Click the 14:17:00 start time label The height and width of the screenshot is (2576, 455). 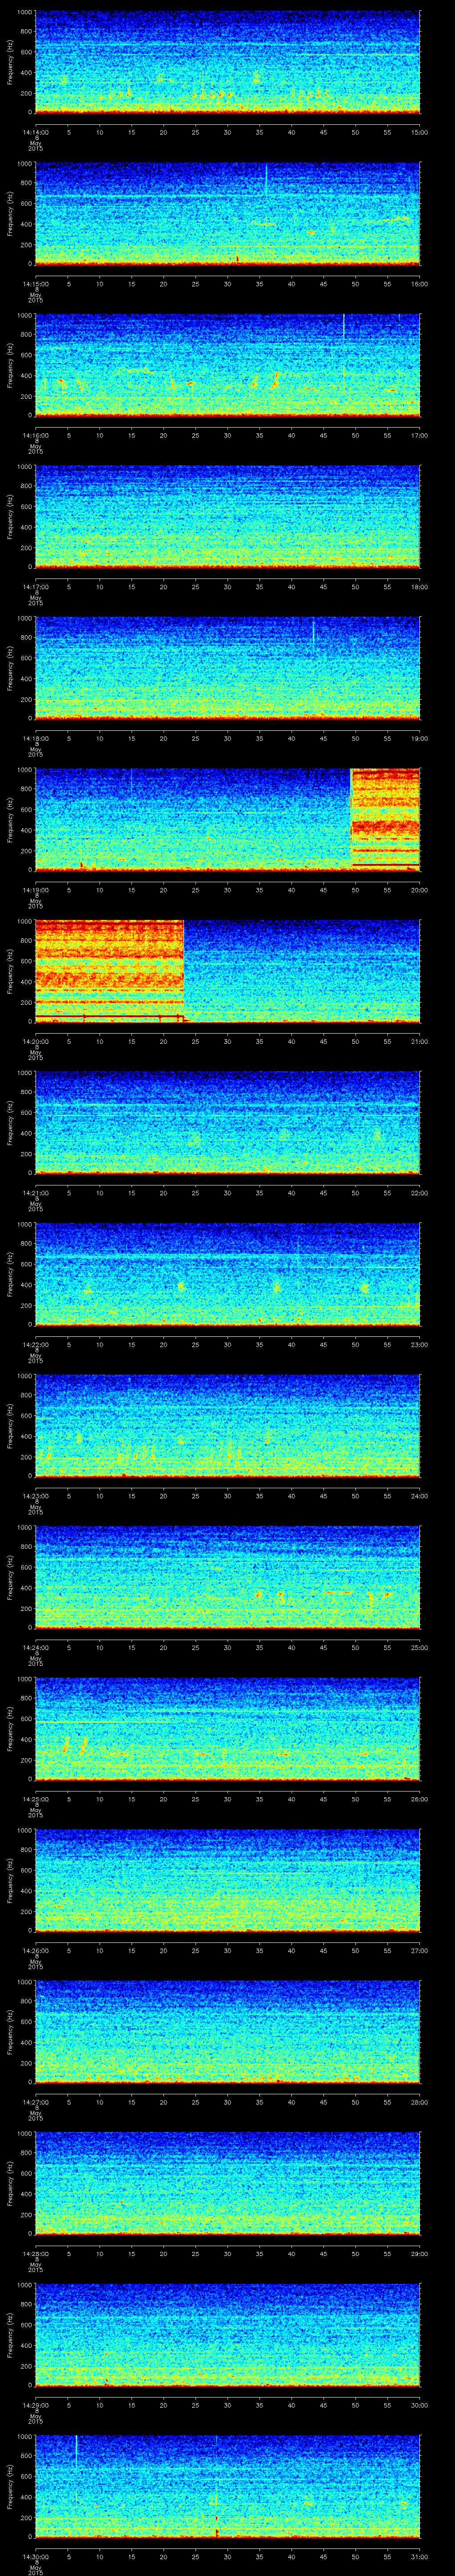point(35,587)
